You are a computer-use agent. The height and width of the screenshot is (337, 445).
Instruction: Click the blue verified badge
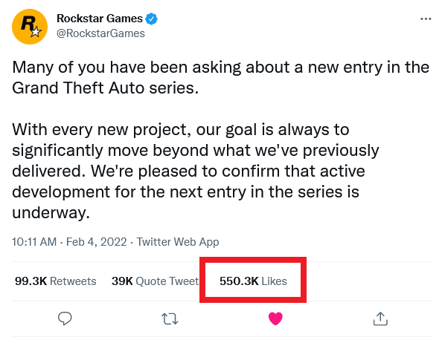151,19
